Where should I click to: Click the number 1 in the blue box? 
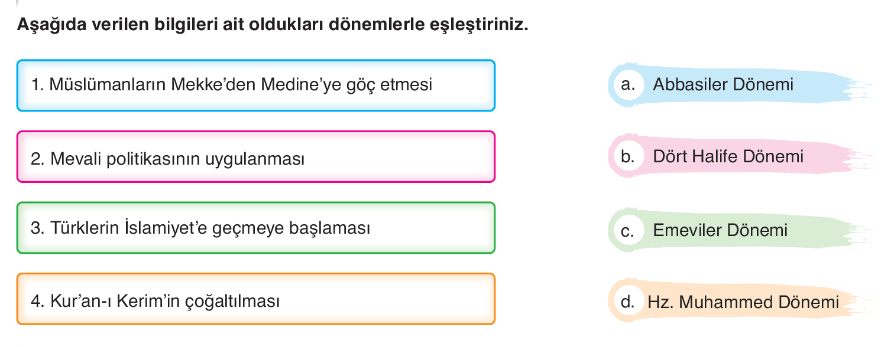point(37,85)
